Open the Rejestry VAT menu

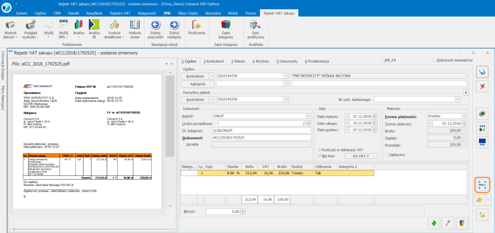(x=121, y=13)
